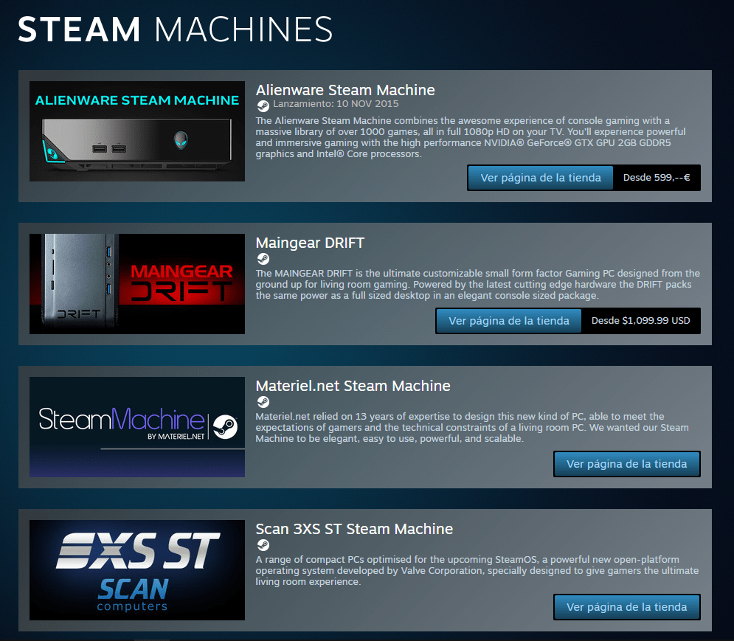Click 'Ver página de la tienda' for Maingear DRIFT
734x641 pixels.
(x=509, y=321)
